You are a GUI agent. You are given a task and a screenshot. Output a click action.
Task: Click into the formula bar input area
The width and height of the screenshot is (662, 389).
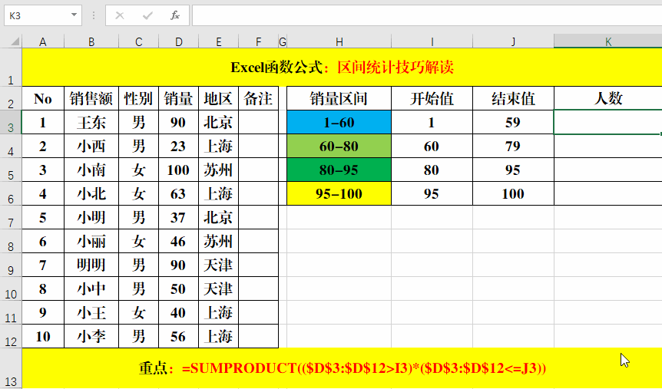coord(422,15)
